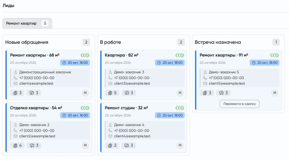Click count badge 2 in В работе column
Screen dimensions: 289x160
point(181,42)
